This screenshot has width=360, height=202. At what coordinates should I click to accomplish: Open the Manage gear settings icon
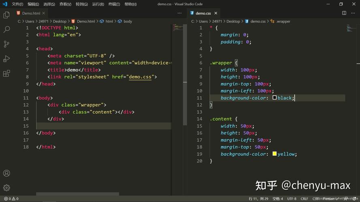[x=6, y=188]
